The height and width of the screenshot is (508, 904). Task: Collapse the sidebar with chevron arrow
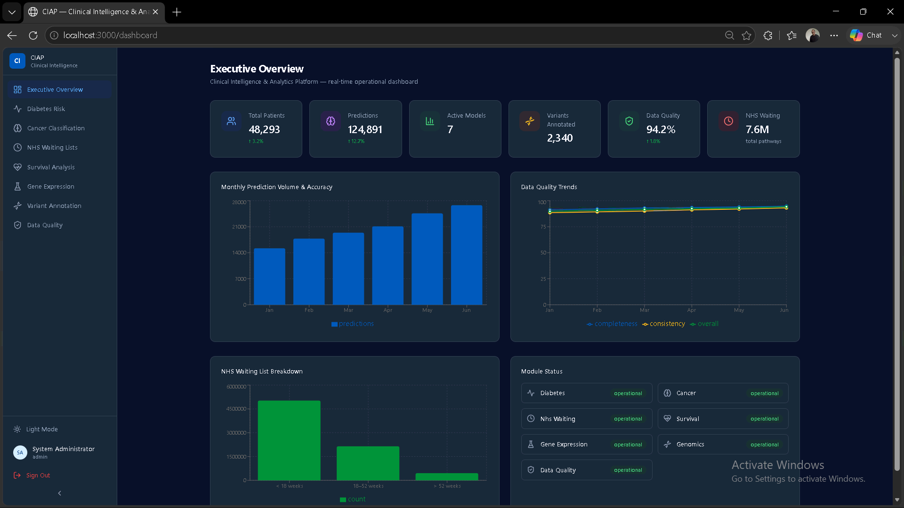pyautogui.click(x=59, y=493)
